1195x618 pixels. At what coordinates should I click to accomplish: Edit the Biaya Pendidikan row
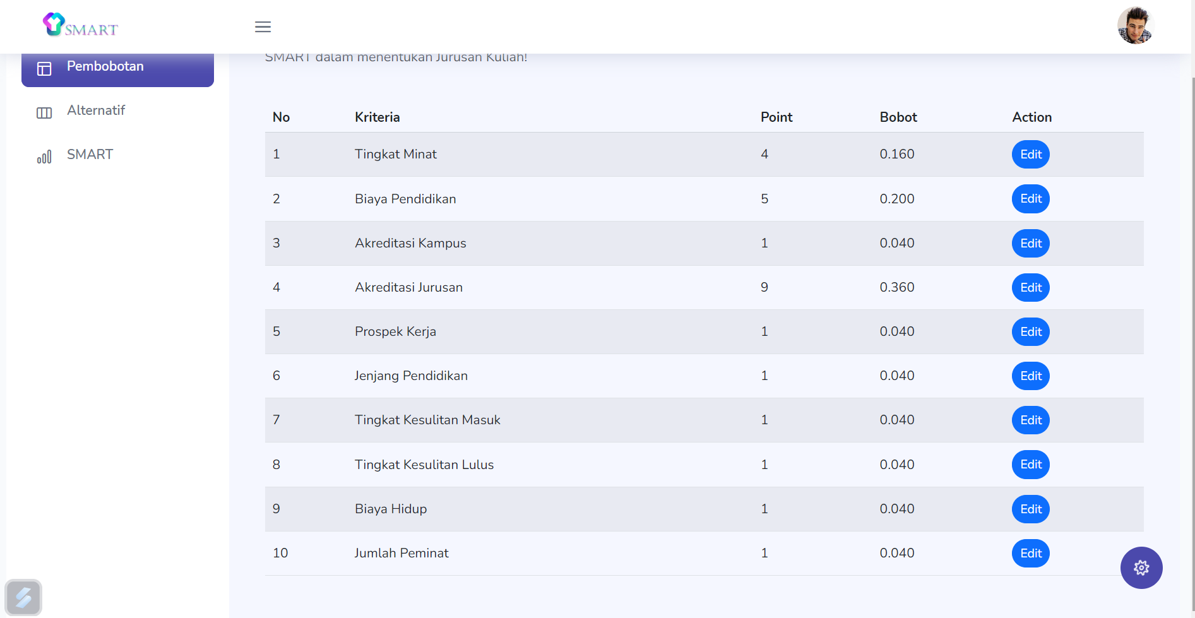point(1030,199)
